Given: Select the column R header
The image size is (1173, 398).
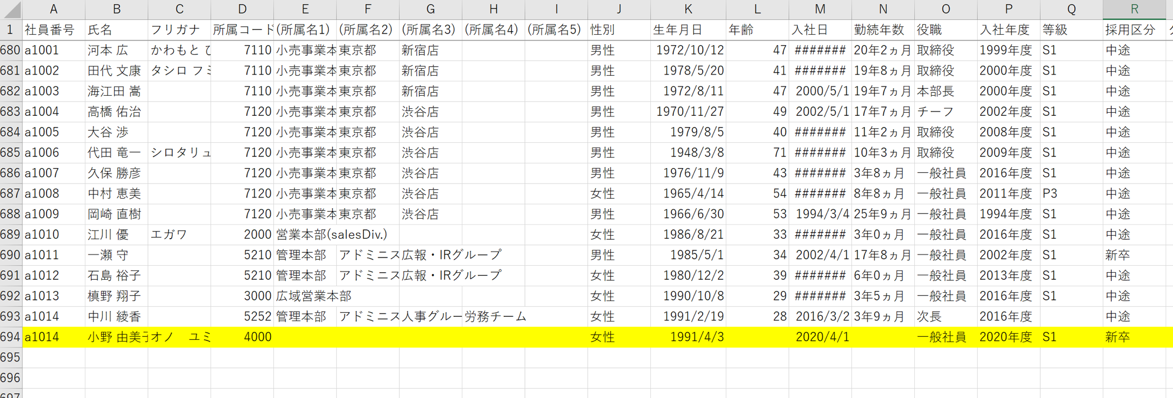Looking at the screenshot, I should 1134,9.
